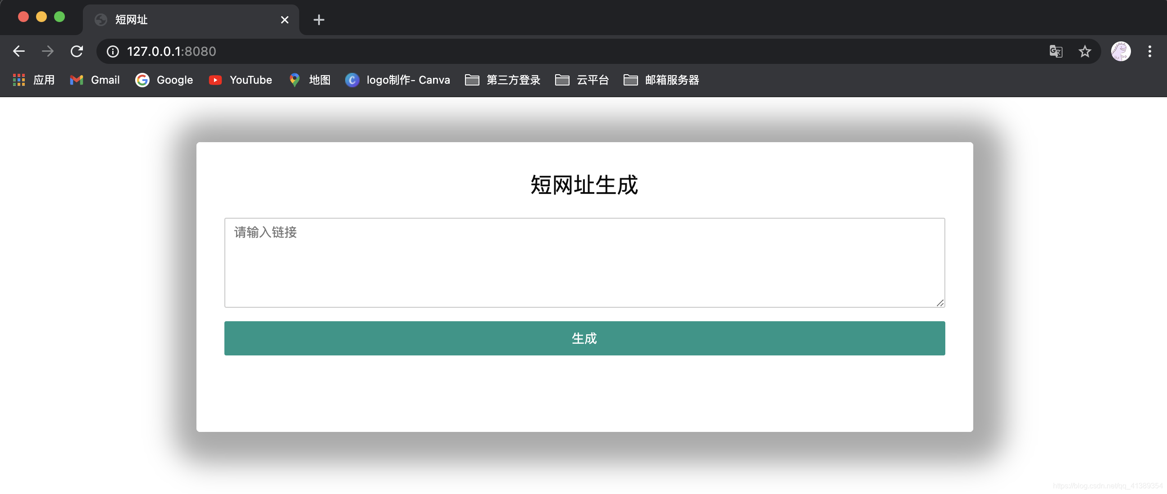Click the Google Translate icon

tap(1056, 51)
